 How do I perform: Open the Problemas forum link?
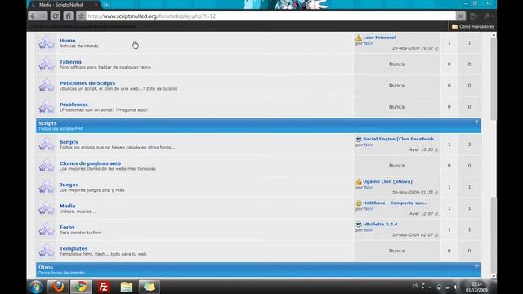tap(74, 105)
